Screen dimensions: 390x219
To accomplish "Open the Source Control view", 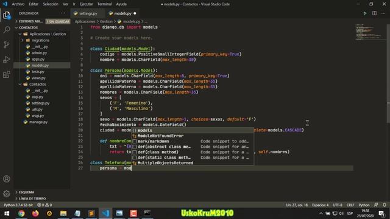I will click(x=7, y=44).
